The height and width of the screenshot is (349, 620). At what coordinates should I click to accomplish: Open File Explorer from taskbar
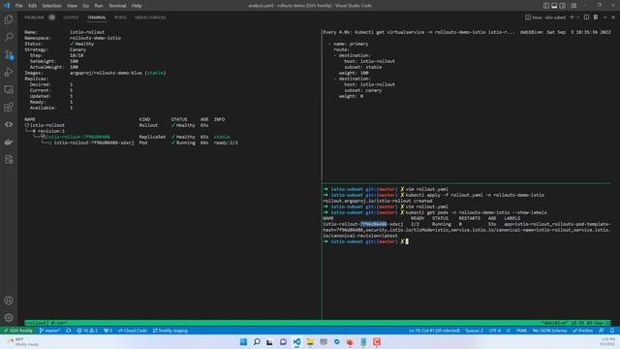310,342
